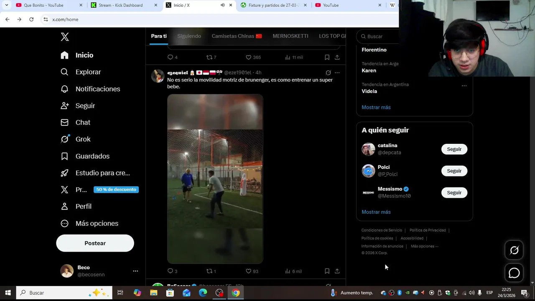Screen dimensions: 535x301
Task: Open account menu dots next to Beco
Action: click(x=135, y=271)
